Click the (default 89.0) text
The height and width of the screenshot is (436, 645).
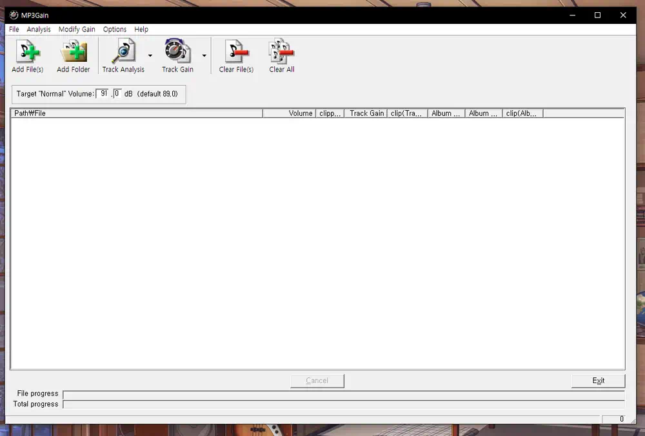tap(157, 93)
